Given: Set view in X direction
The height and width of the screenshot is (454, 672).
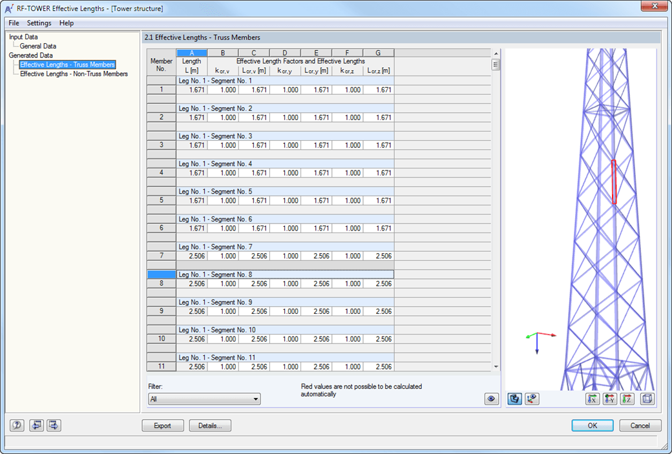Looking at the screenshot, I should click(x=593, y=399).
